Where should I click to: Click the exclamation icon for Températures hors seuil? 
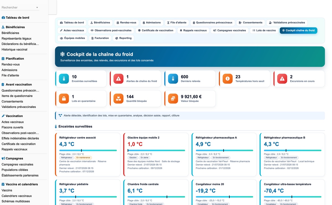pyautogui.click(x=228, y=79)
